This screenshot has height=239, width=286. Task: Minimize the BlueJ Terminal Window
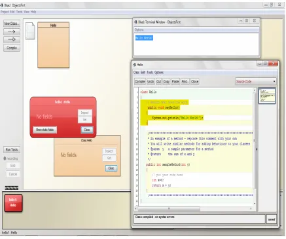[x=241, y=21]
